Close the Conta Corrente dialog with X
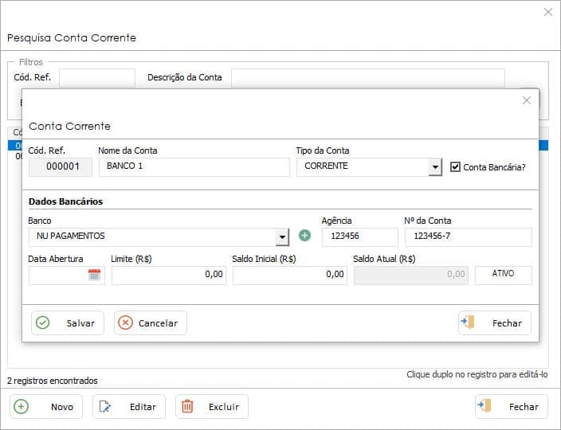 tap(526, 100)
